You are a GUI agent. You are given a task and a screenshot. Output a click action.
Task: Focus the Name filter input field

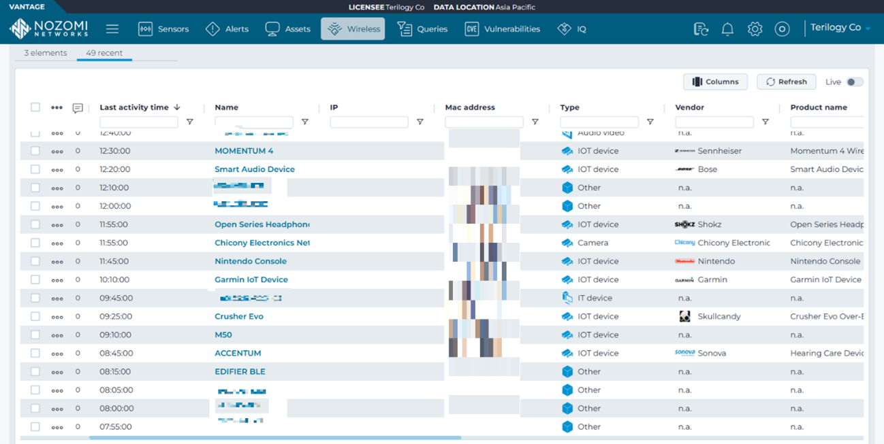tap(254, 122)
